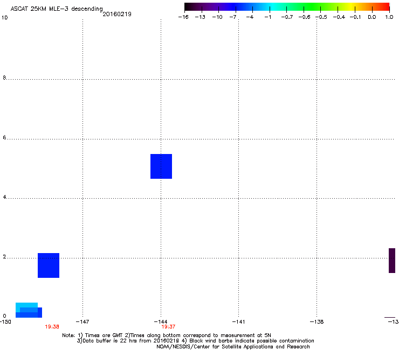Click the red timestamp 19:38
Image resolution: width=399 pixels, height=350 pixels.
[x=52, y=327]
